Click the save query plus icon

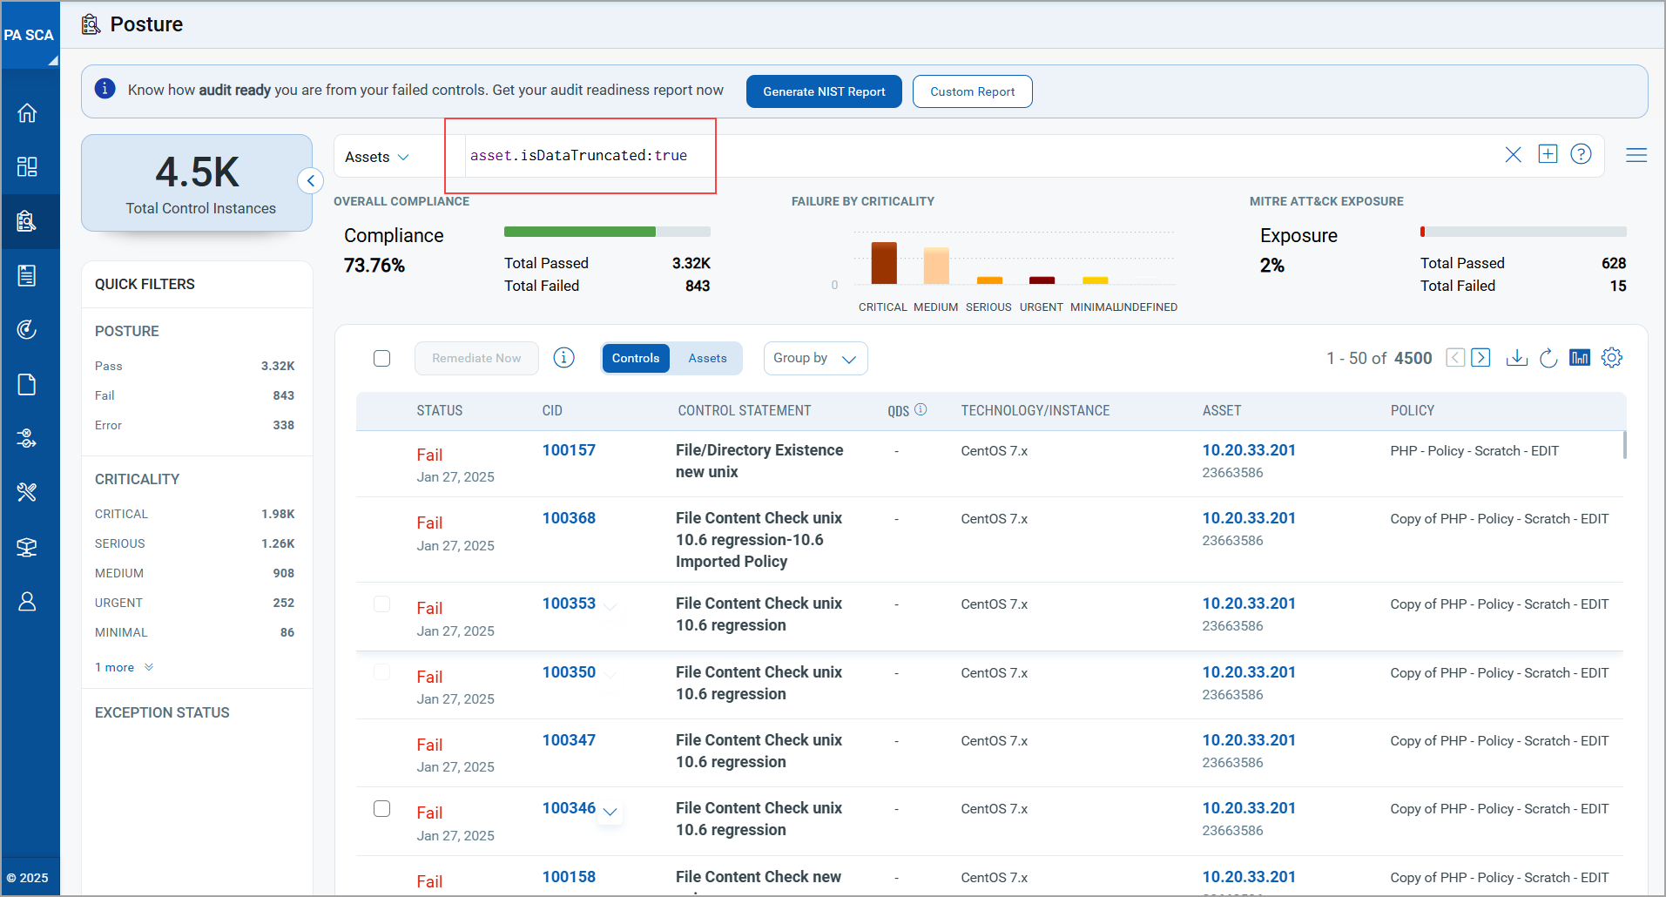pos(1548,154)
